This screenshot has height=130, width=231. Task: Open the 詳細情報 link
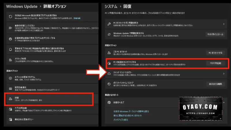77,18
